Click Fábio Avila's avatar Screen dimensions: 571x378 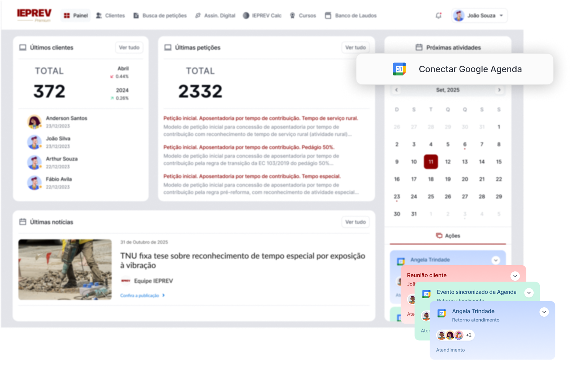coord(34,183)
